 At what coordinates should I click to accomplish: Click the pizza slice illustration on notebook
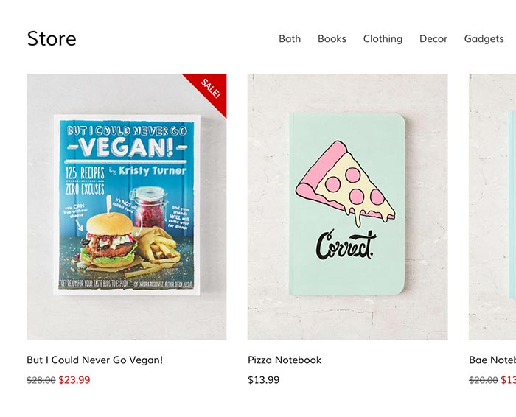[x=346, y=183]
